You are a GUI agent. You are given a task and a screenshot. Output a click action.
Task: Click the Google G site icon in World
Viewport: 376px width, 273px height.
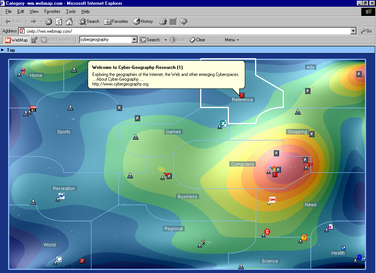tap(59, 259)
